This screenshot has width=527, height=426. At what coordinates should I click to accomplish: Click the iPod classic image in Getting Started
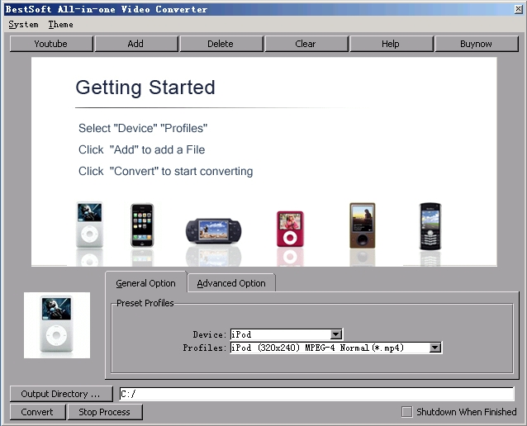(89, 225)
